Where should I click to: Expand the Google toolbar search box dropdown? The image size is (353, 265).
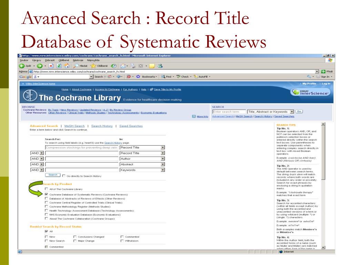(x=91, y=77)
